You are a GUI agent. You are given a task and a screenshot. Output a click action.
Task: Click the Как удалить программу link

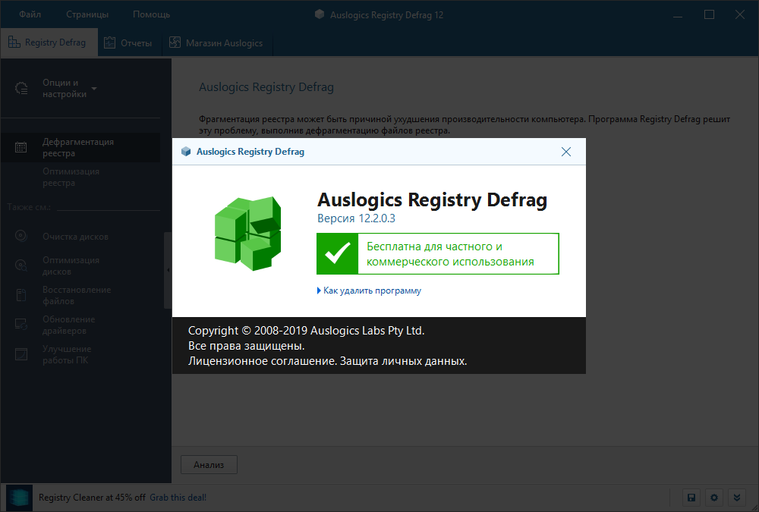[370, 291]
